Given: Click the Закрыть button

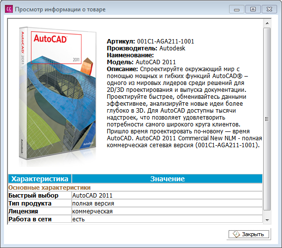Looking at the screenshot, I should click(249, 234).
